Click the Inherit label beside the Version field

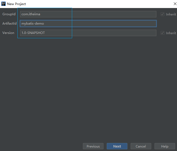tap(171, 33)
